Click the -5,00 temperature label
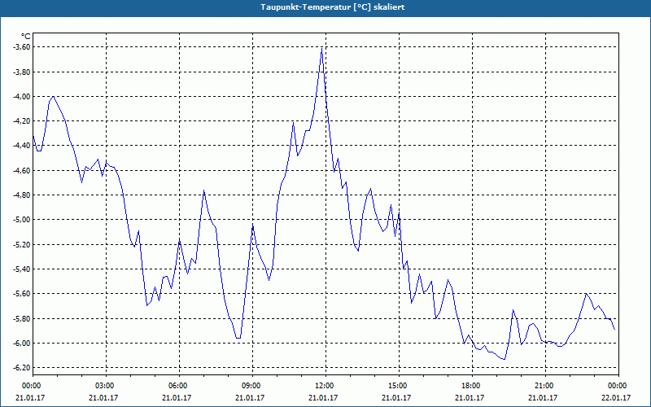The image size is (651, 407). click(22, 220)
